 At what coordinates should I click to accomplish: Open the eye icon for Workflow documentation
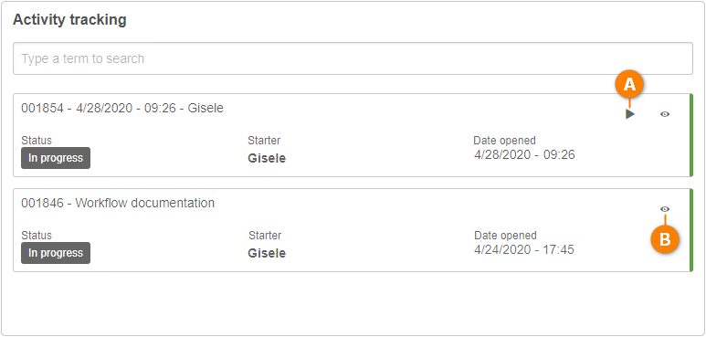click(x=665, y=209)
